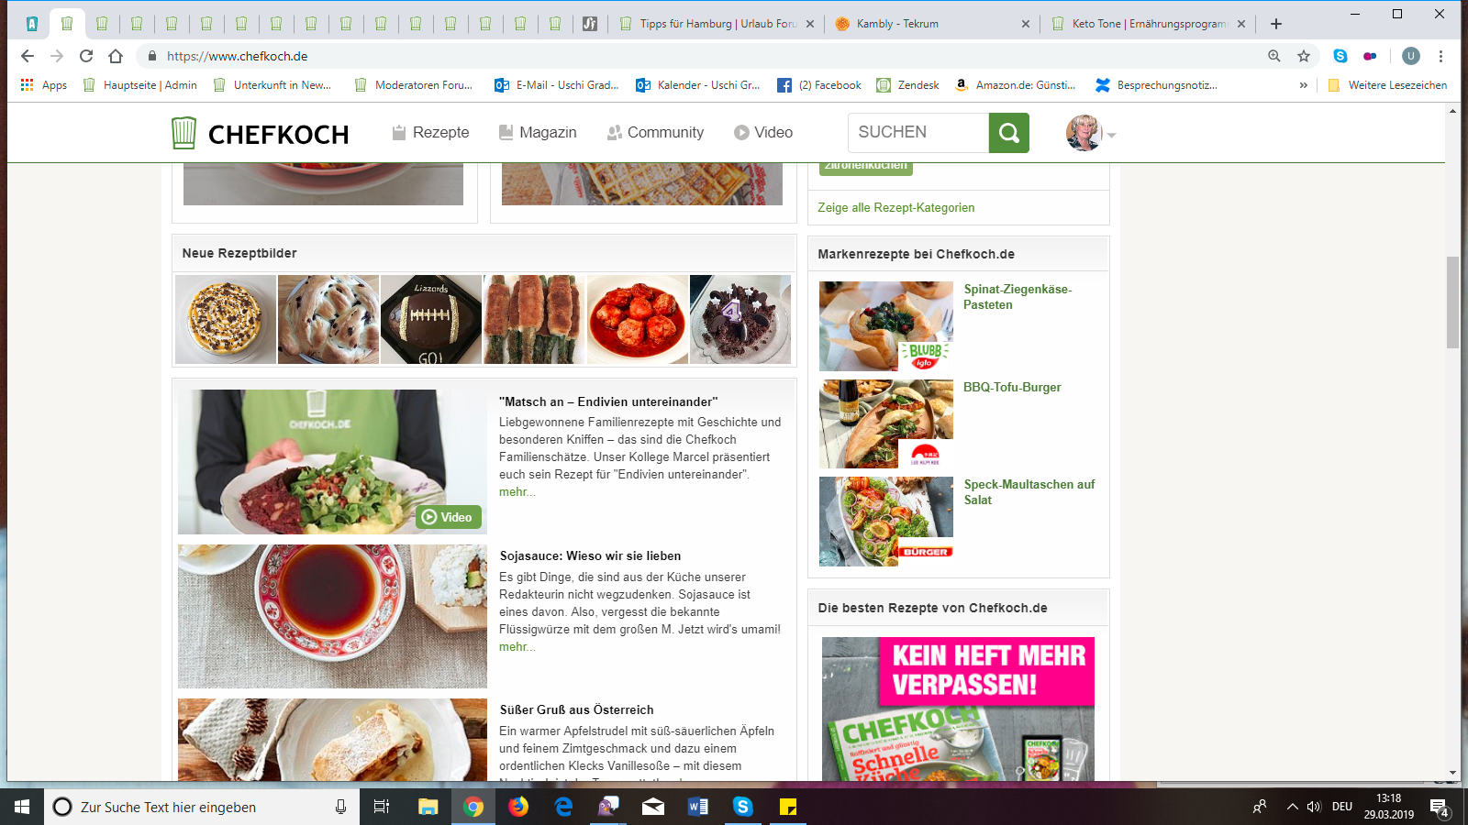Bookmark this page with the star icon
Viewport: 1468px width, 825px height.
coord(1304,56)
